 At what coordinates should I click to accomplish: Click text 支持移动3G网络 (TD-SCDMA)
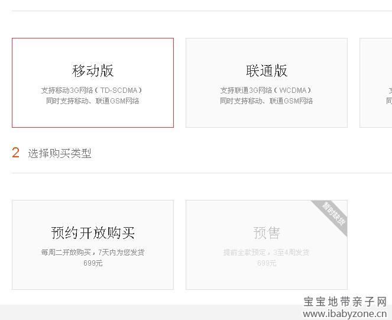tap(92, 90)
